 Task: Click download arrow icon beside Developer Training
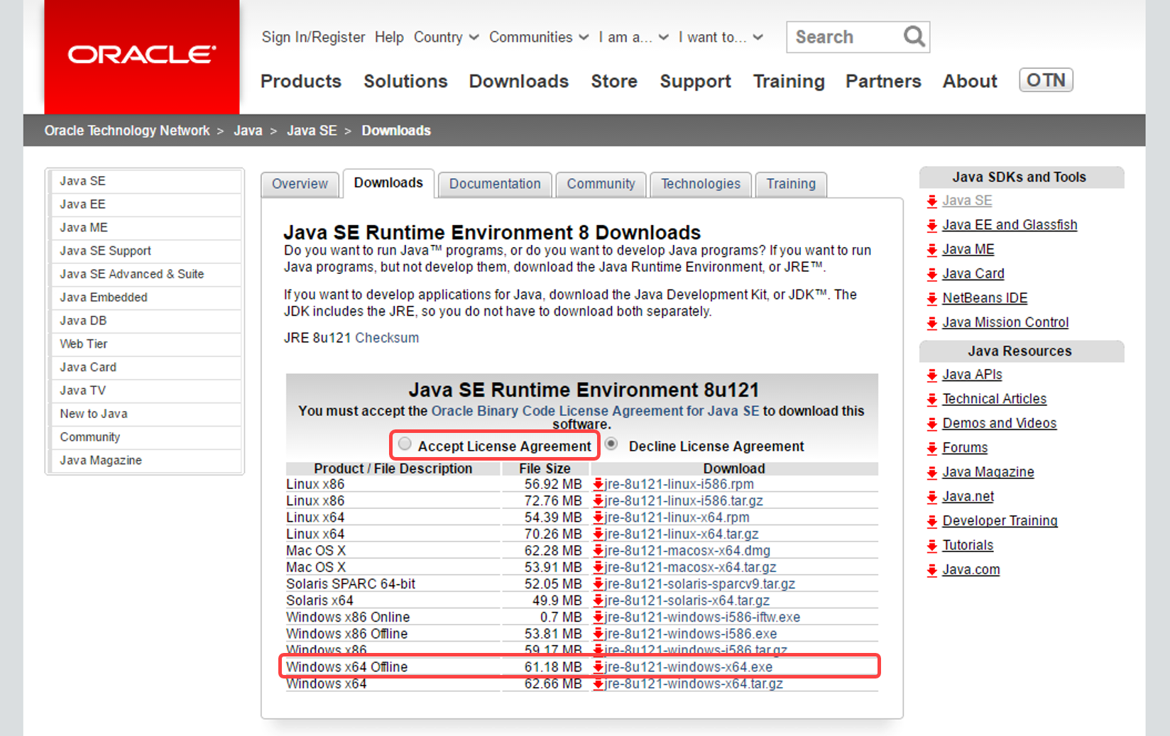click(x=931, y=522)
